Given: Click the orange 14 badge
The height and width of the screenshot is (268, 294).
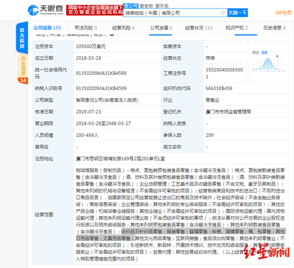Looking at the screenshot, I should pos(23,81).
